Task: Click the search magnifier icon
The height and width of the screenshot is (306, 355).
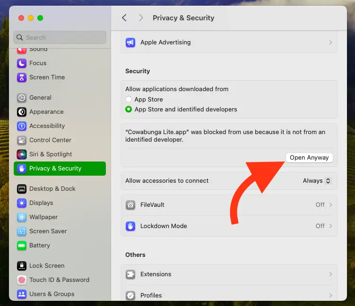Action: tap(20, 38)
